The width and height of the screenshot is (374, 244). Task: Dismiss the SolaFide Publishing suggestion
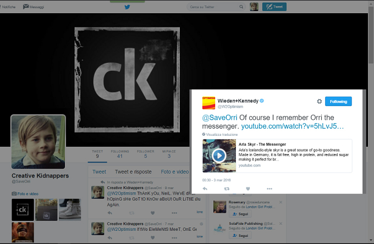click(280, 224)
